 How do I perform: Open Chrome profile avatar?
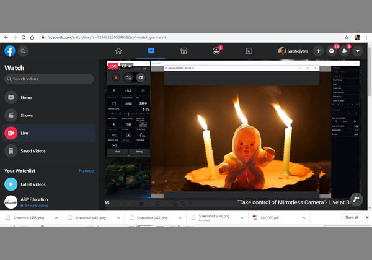[357, 37]
